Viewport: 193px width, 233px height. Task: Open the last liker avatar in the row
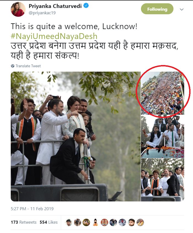(x=140, y=223)
